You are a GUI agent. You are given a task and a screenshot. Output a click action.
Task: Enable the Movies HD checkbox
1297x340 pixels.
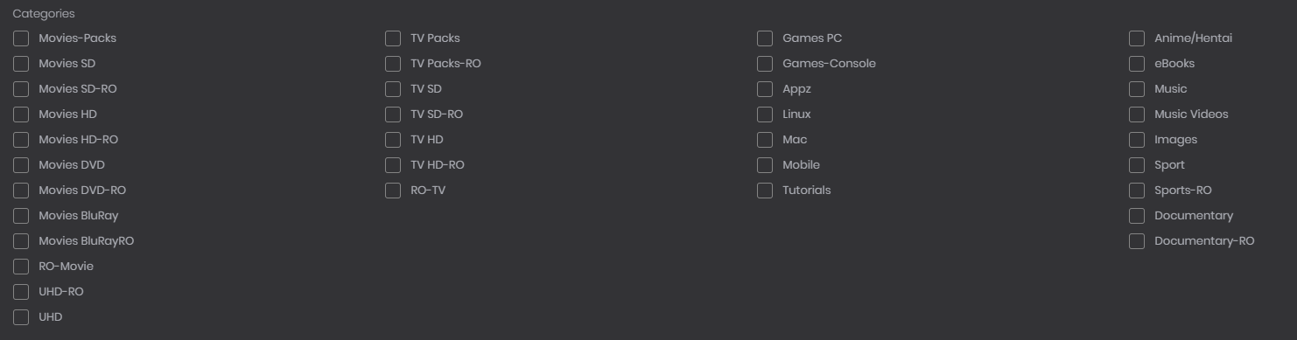(21, 114)
